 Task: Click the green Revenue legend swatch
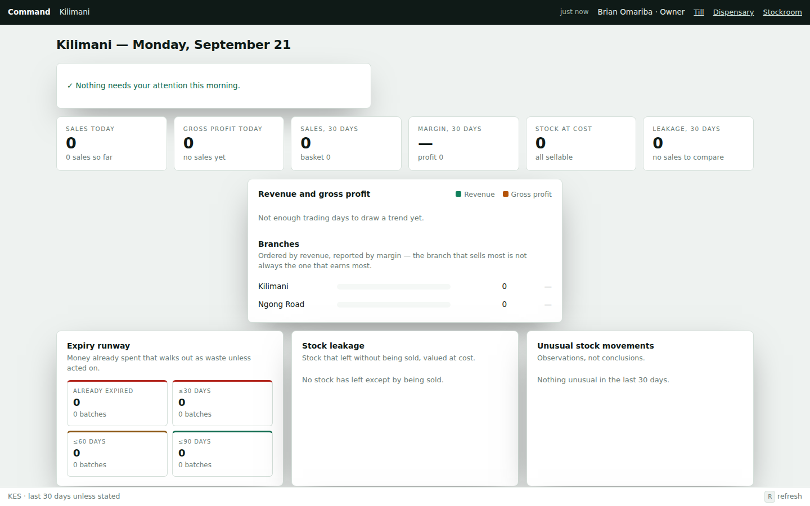(x=458, y=194)
